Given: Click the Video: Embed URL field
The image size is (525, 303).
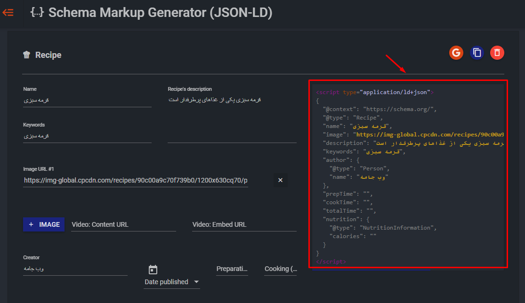Looking at the screenshot, I should (x=244, y=224).
